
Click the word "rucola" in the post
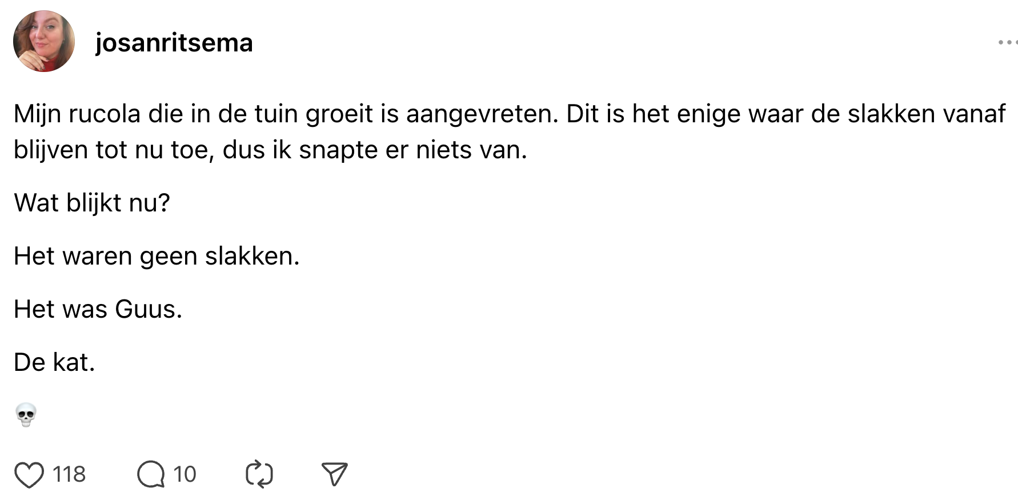105,114
